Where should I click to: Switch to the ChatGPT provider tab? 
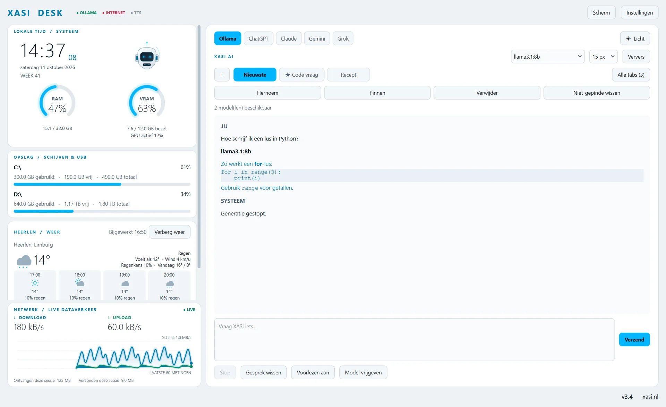[x=258, y=39]
